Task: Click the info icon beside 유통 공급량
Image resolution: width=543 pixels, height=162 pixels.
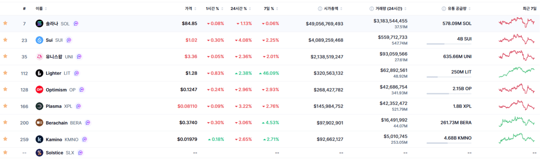Action: 444,8
